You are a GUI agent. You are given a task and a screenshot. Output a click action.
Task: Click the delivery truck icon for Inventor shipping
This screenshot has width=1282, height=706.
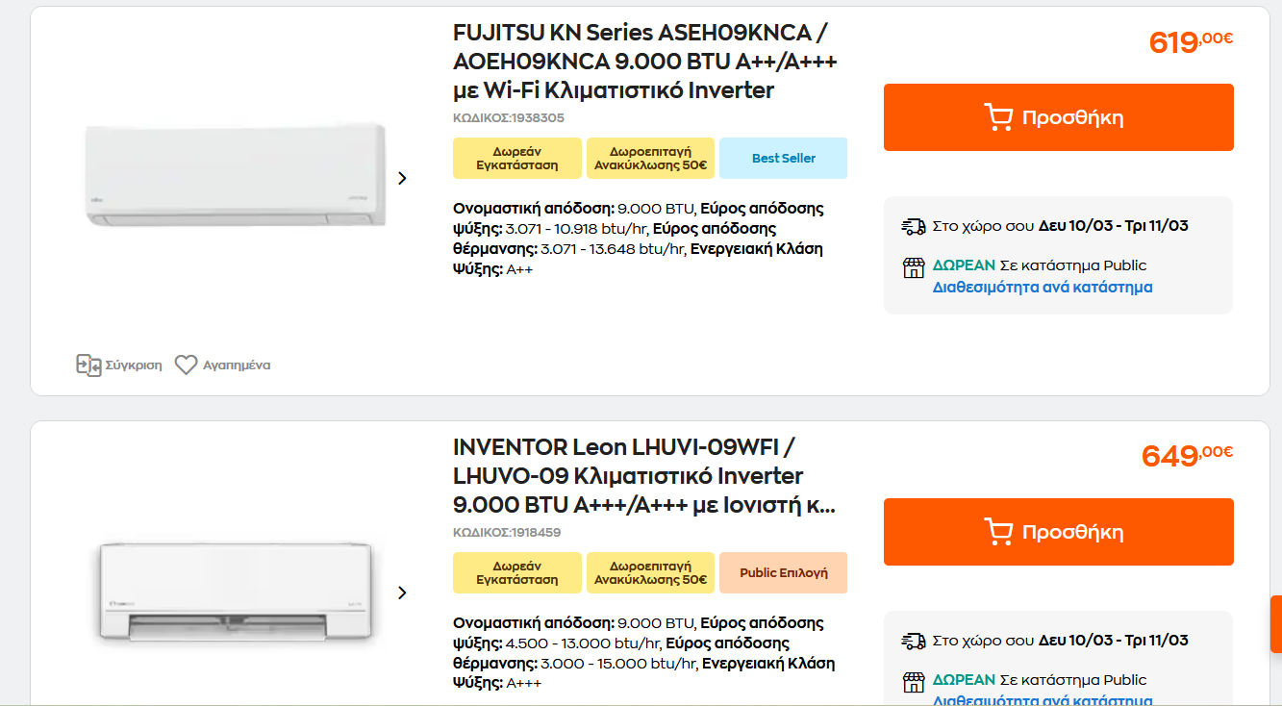point(914,641)
